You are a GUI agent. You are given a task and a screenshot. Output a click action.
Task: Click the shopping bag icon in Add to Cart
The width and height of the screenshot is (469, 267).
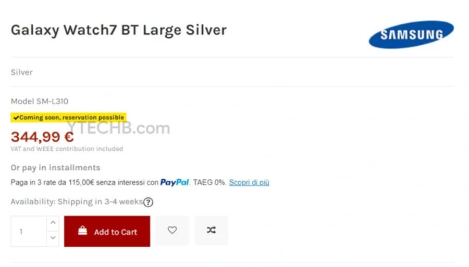click(x=82, y=231)
